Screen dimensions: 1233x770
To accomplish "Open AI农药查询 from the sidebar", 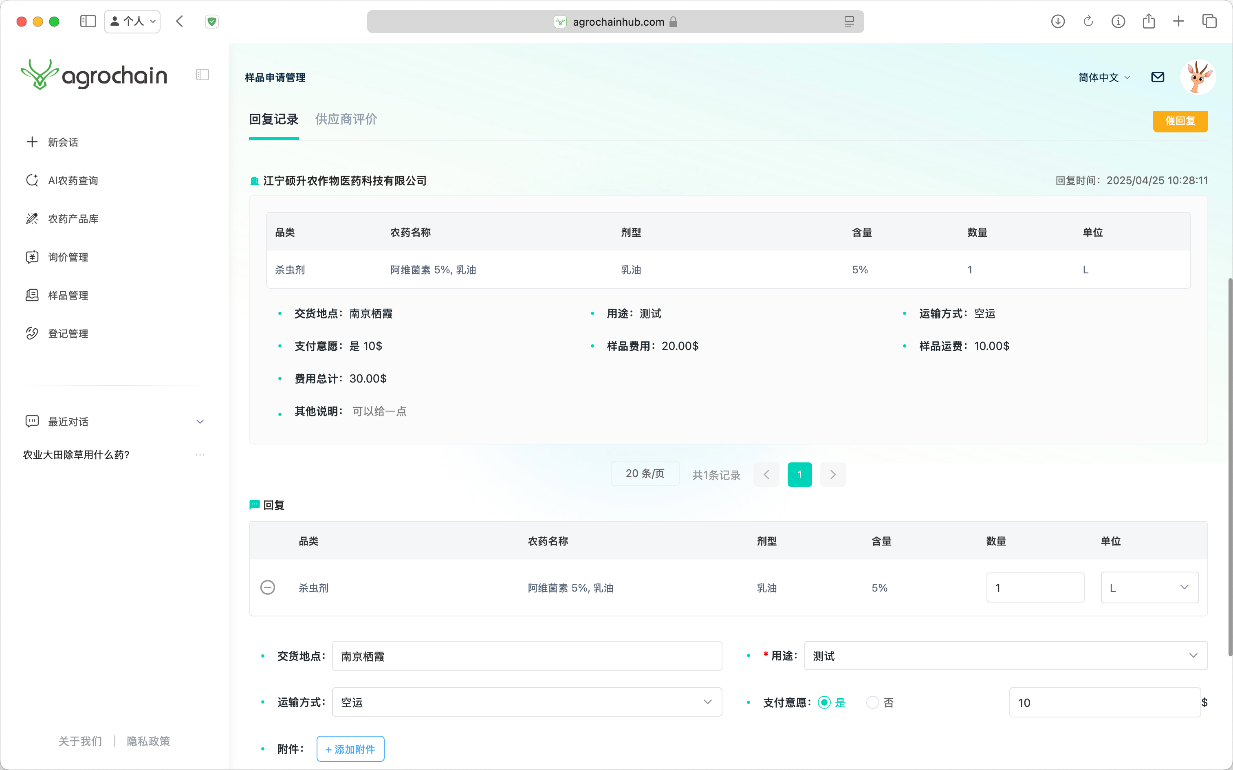I will [72, 180].
